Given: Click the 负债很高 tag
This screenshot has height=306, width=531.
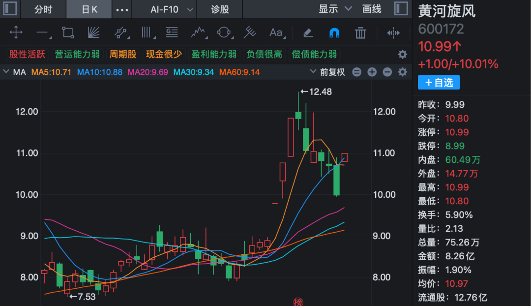Looking at the screenshot, I should point(264,54).
